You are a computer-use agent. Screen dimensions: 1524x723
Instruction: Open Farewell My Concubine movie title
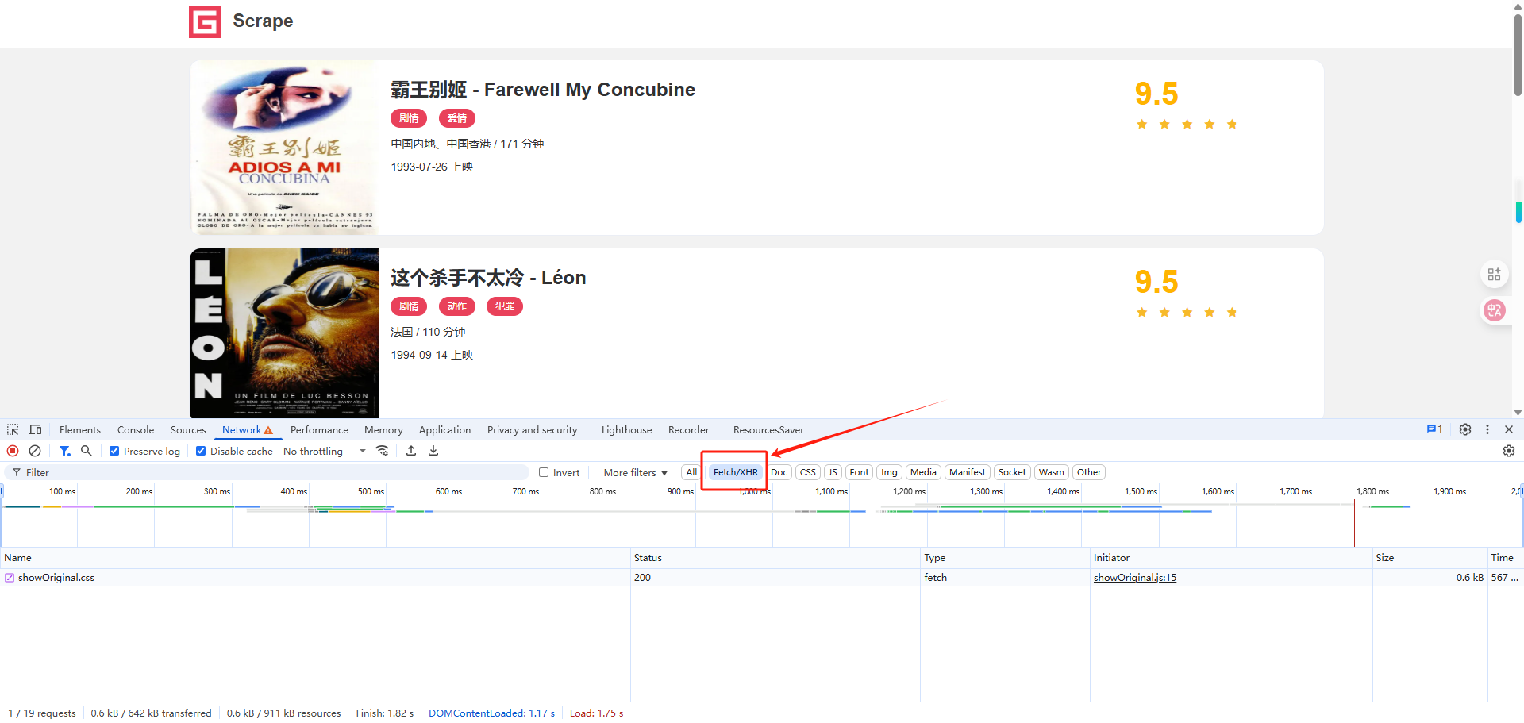pos(543,90)
